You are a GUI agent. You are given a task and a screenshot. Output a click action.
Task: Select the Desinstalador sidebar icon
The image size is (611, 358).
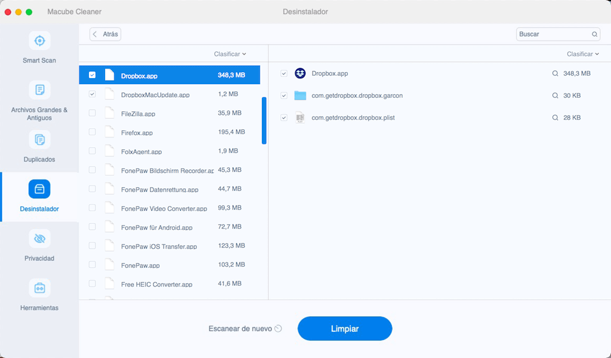pos(39,189)
